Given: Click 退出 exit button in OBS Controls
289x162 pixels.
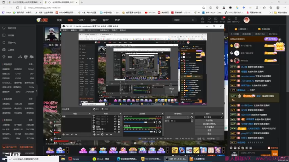Looking at the screenshot, I should tap(209, 134).
